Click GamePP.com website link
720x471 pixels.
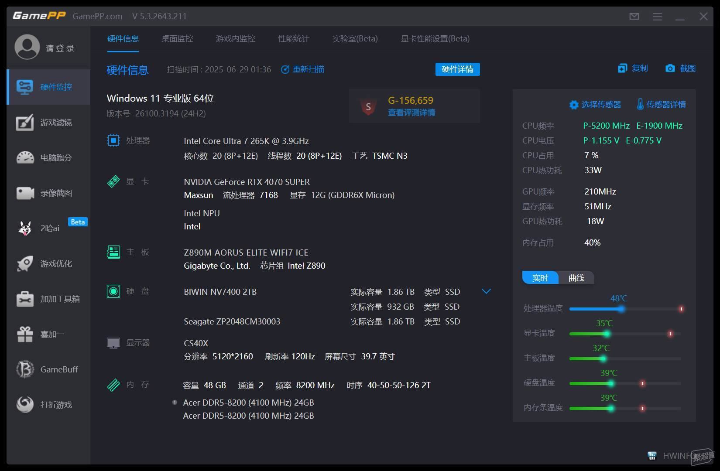click(x=97, y=17)
